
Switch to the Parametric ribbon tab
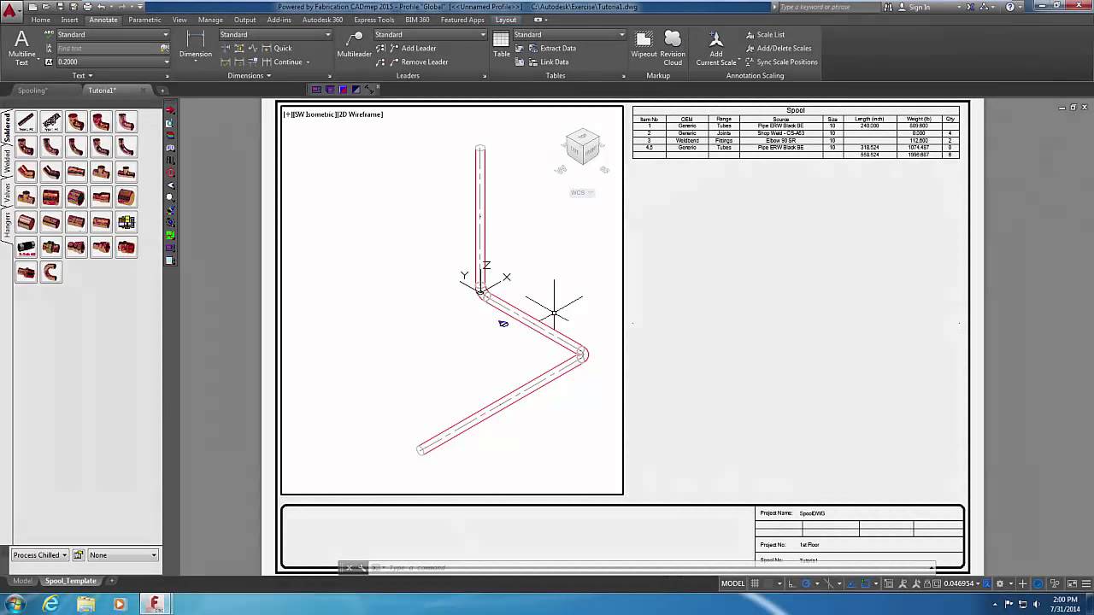(x=144, y=20)
